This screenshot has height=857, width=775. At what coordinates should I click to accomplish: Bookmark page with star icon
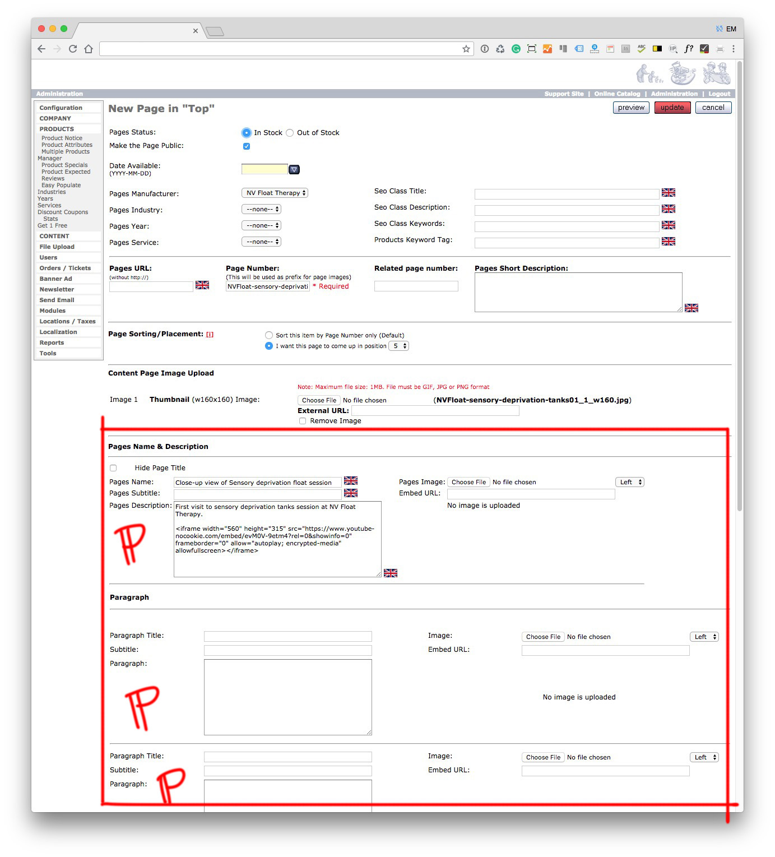[x=466, y=49]
